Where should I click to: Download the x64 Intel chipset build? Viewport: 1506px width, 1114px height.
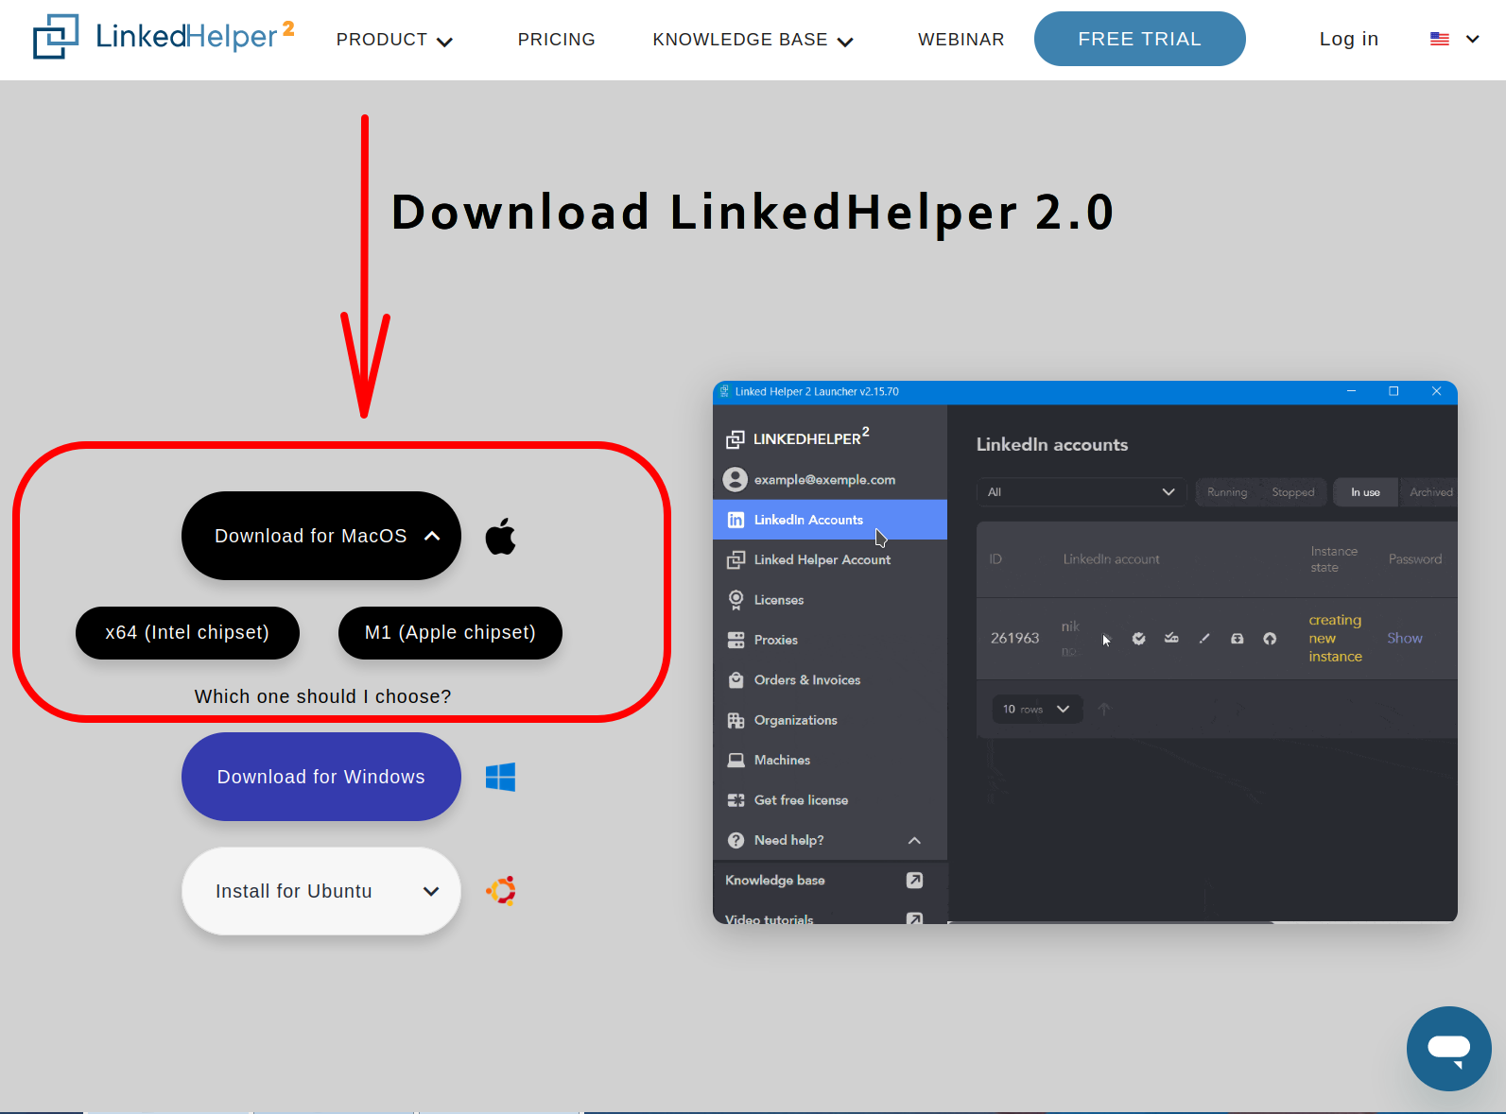pos(187,632)
